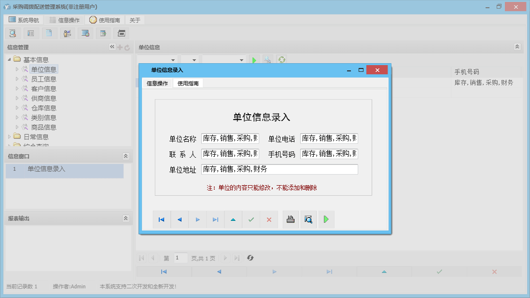Run the green execute arrow in the dialog
This screenshot has width=530, height=298.
pos(326,219)
